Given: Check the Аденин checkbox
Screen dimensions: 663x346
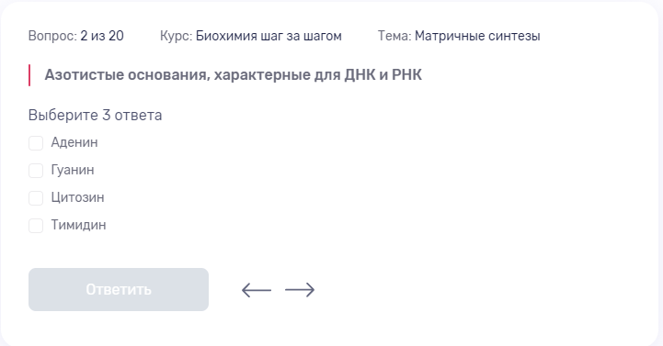Looking at the screenshot, I should [x=36, y=143].
